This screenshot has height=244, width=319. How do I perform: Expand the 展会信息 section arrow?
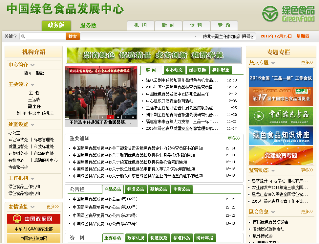[273, 212]
